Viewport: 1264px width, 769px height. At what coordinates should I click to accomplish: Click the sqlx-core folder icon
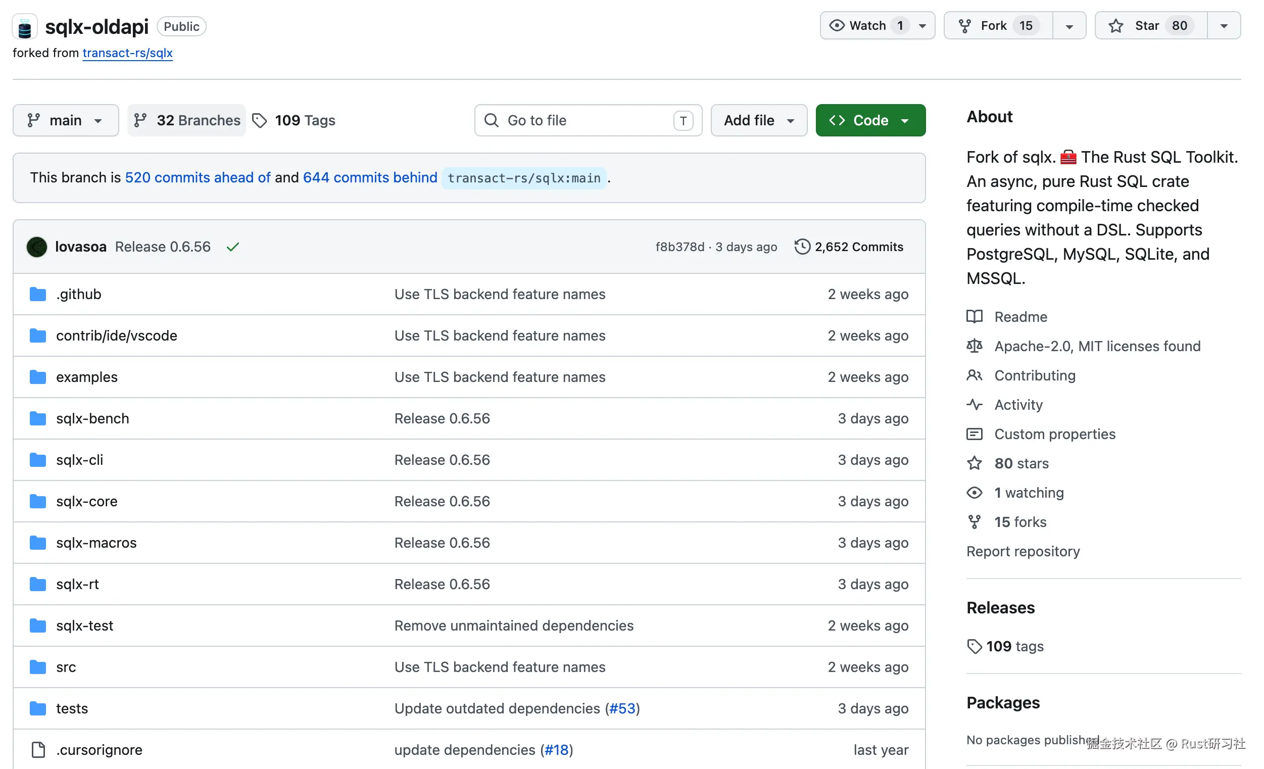tap(37, 502)
